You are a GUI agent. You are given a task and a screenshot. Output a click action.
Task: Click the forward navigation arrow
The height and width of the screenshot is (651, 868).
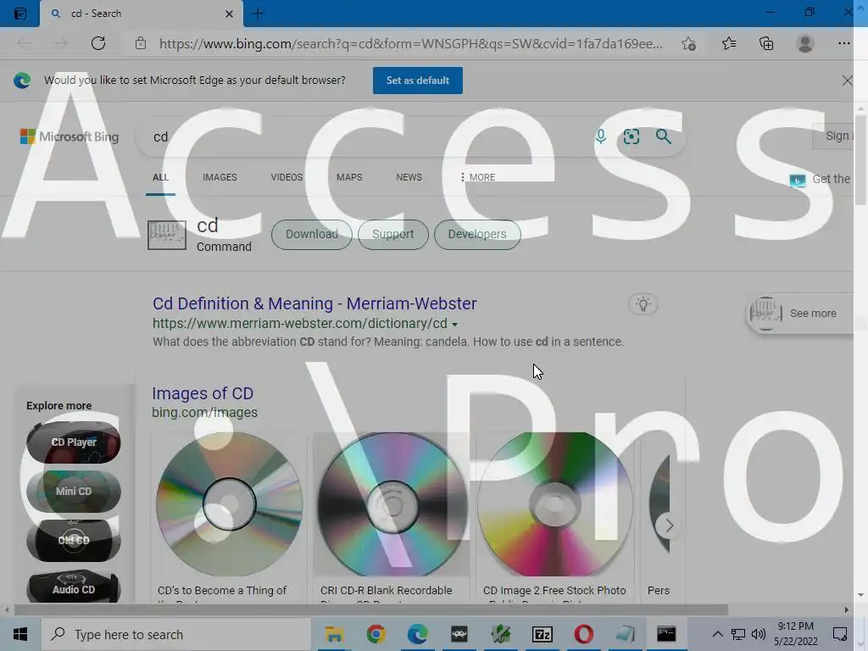(60, 43)
